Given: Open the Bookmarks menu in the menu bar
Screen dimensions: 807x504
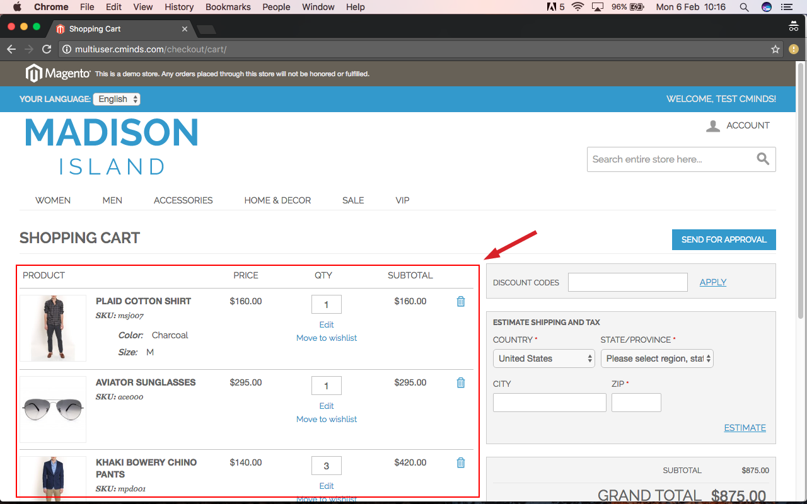Looking at the screenshot, I should pos(228,7).
